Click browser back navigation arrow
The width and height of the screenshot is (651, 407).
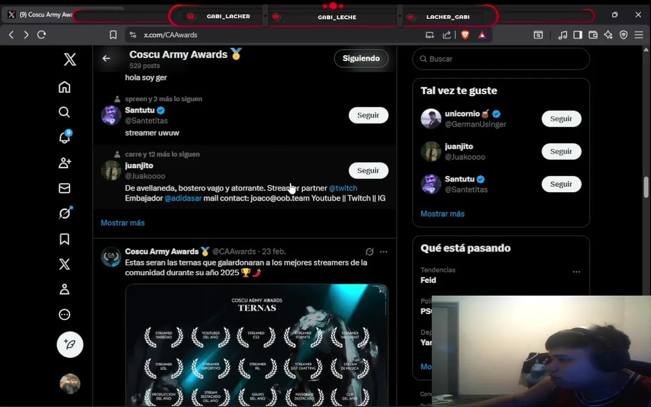pos(12,35)
